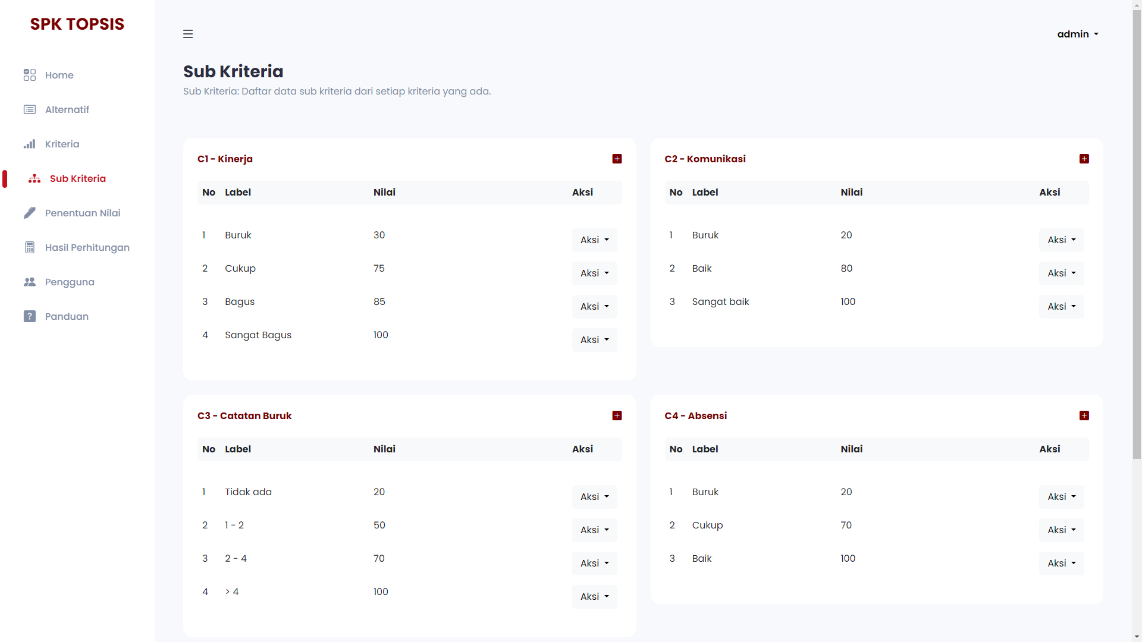Screen dimensions: 1142x642
Task: Open the Pengguna menu item
Action: click(70, 282)
